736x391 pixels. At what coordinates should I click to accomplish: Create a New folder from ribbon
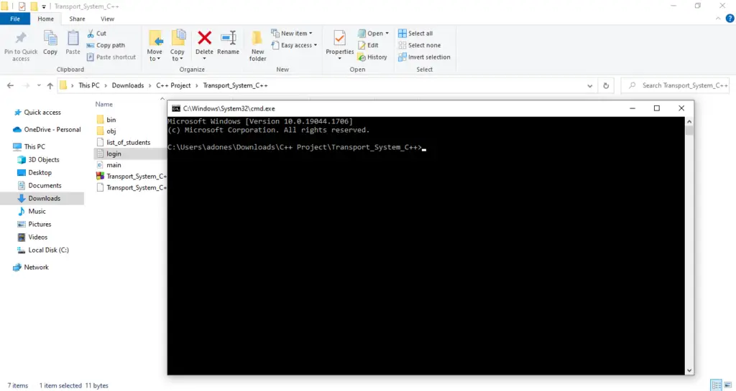click(257, 40)
